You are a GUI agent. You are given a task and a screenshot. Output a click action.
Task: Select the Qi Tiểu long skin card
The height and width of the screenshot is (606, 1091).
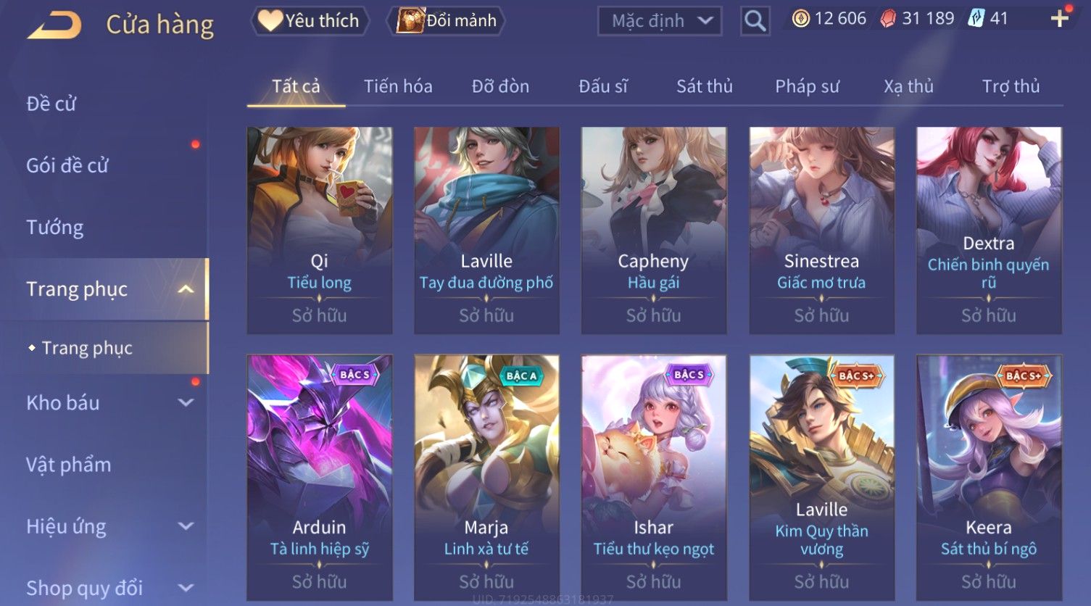(x=320, y=231)
